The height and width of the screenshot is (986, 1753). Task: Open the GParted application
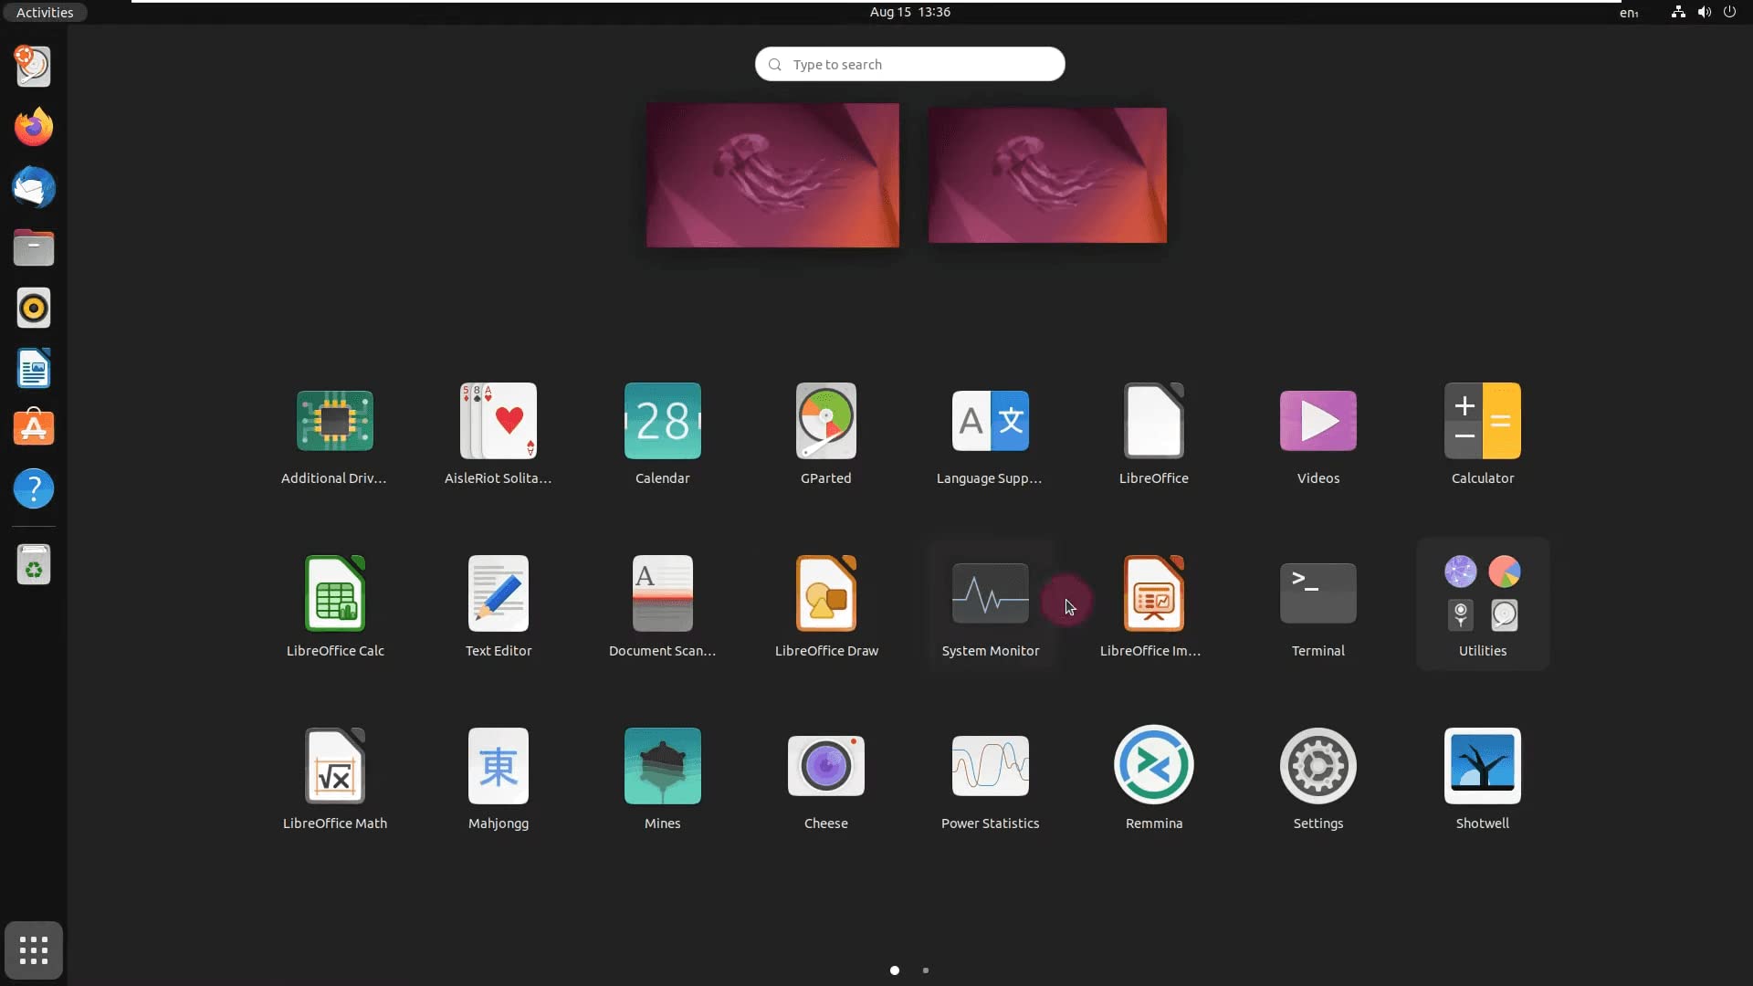tap(825, 421)
